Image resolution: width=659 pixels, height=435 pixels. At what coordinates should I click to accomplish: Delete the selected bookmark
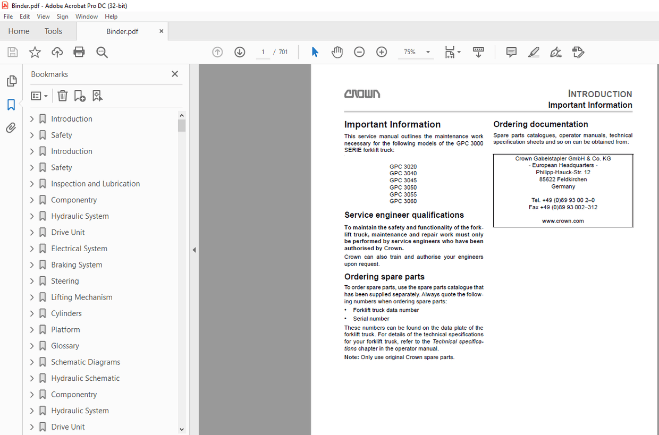62,96
